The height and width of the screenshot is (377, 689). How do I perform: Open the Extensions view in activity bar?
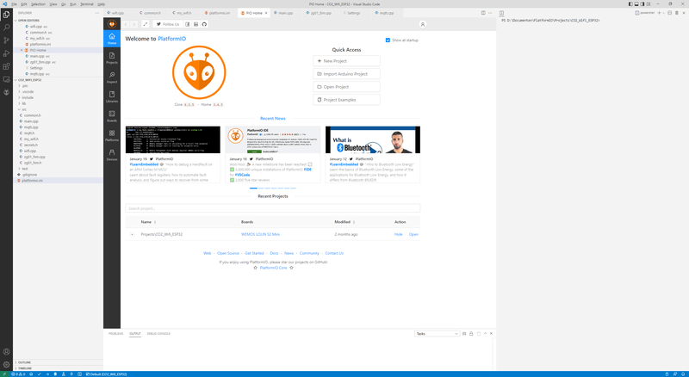[6, 66]
